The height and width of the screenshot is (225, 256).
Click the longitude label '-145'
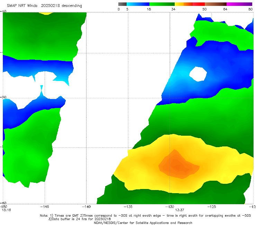45,207
